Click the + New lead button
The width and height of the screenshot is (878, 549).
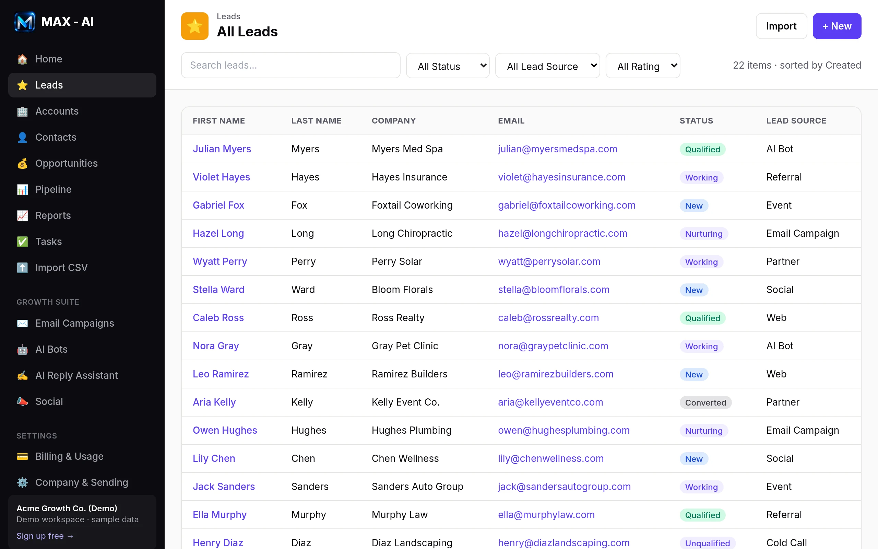coord(837,26)
